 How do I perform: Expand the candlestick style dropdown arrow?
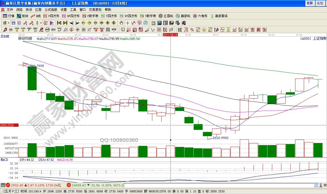pyautogui.click(x=40, y=23)
